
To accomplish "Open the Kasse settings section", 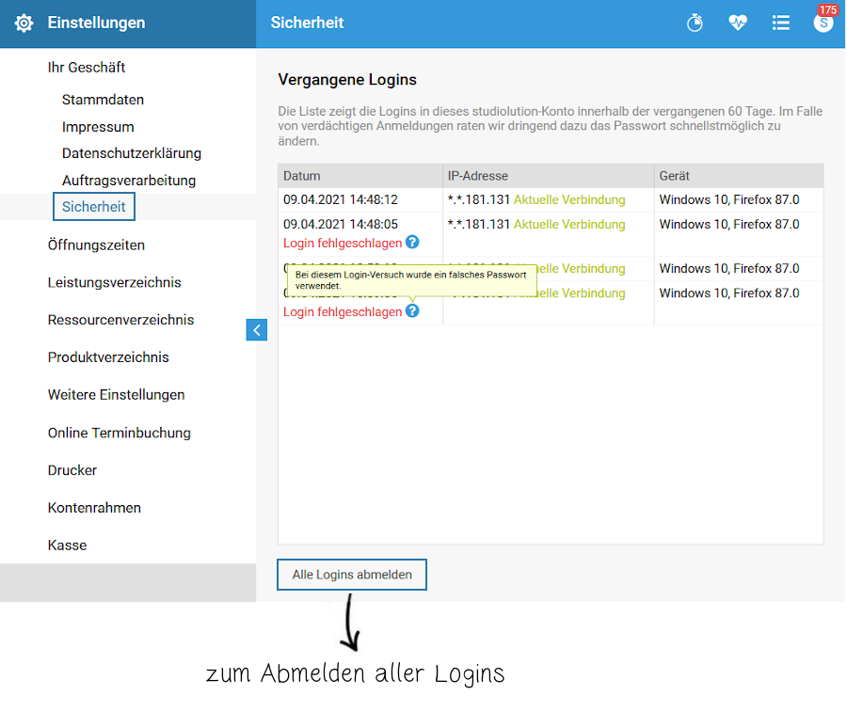I will pos(67,545).
